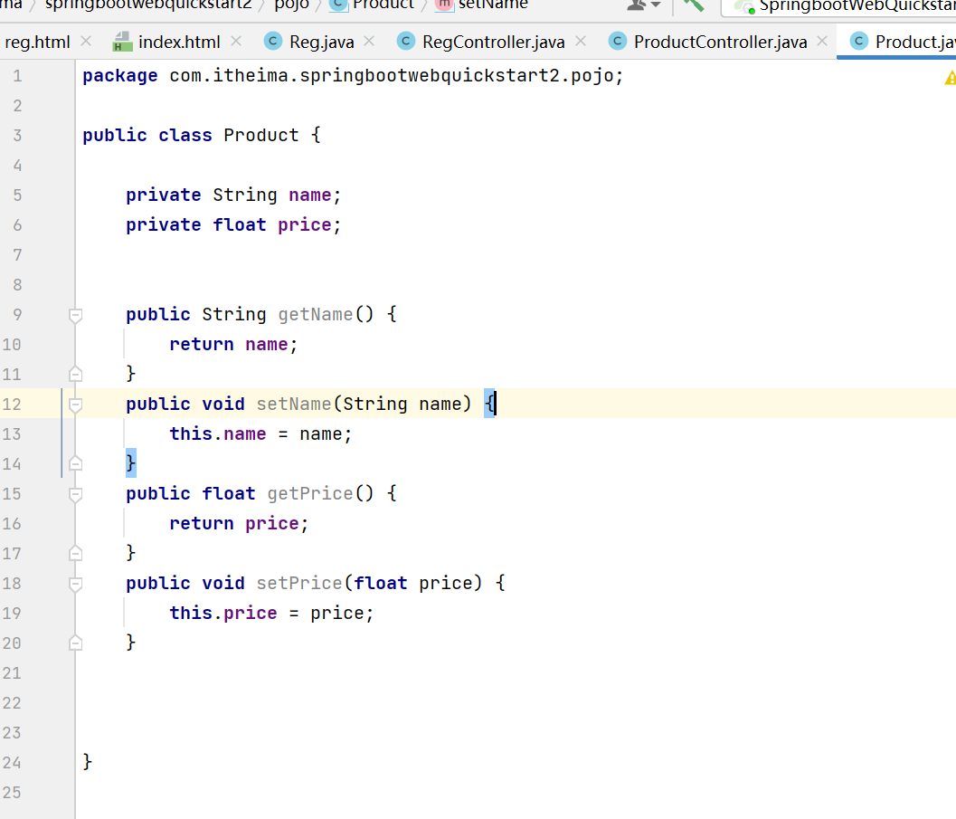This screenshot has height=819, width=956.
Task: Click the HTML file icon on index.html tab
Action: tap(120, 41)
